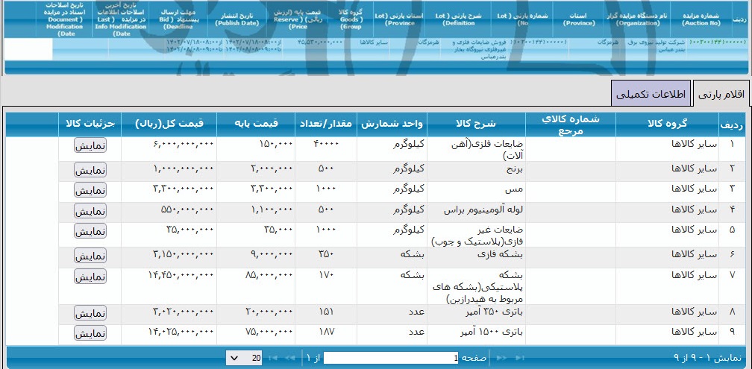Click unit cell عدد in row ۸
The width and height of the screenshot is (752, 369).
click(392, 314)
